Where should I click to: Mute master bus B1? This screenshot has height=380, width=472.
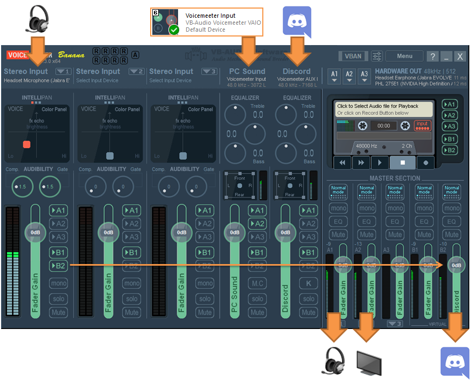point(424,234)
